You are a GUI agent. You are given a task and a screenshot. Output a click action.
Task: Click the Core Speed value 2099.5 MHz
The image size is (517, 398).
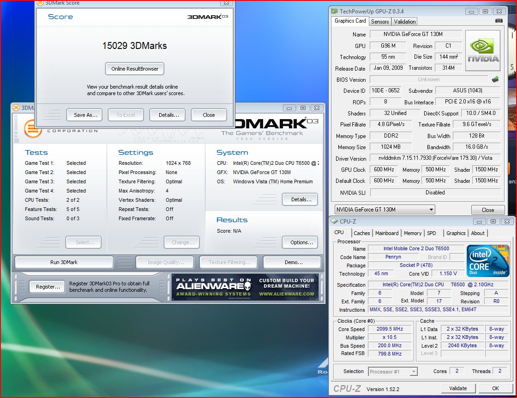pyautogui.click(x=390, y=329)
